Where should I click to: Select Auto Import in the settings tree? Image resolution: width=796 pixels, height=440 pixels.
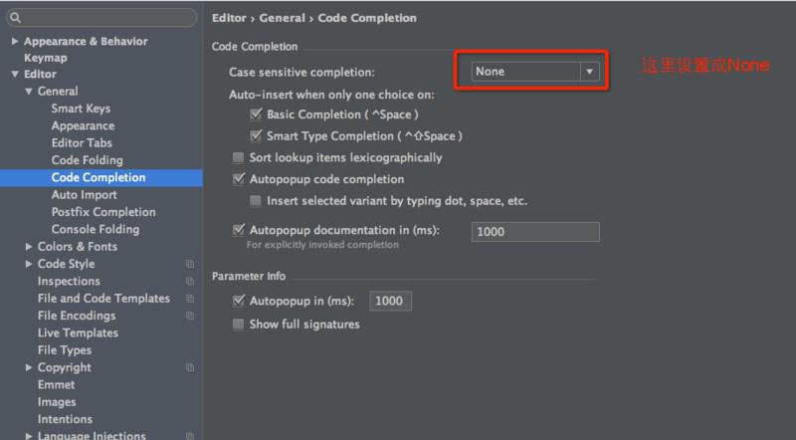pyautogui.click(x=85, y=194)
